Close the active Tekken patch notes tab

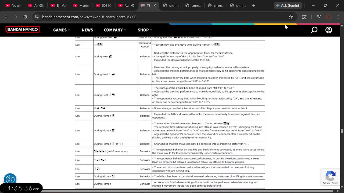pos(155,5)
